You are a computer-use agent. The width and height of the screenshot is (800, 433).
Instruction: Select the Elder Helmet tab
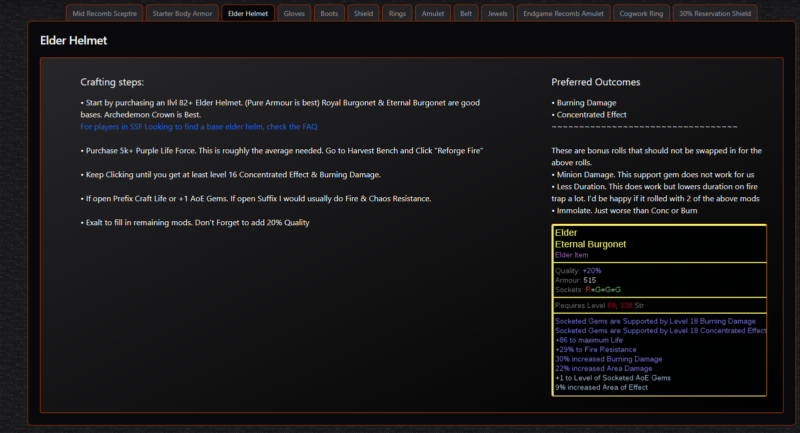coord(248,13)
